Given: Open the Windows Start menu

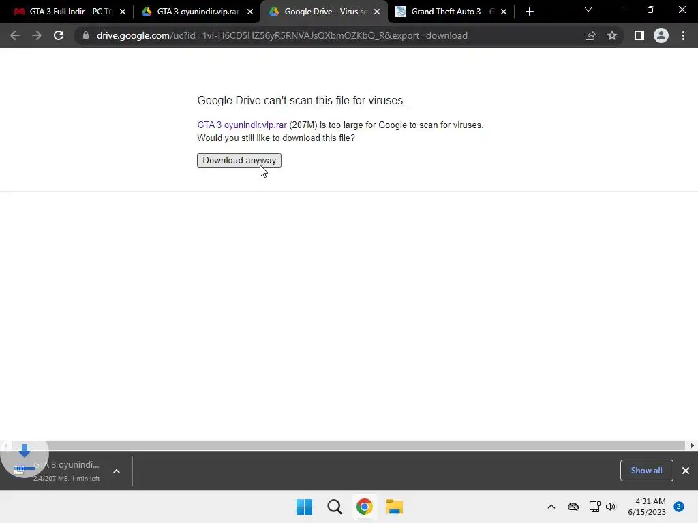Looking at the screenshot, I should (305, 507).
